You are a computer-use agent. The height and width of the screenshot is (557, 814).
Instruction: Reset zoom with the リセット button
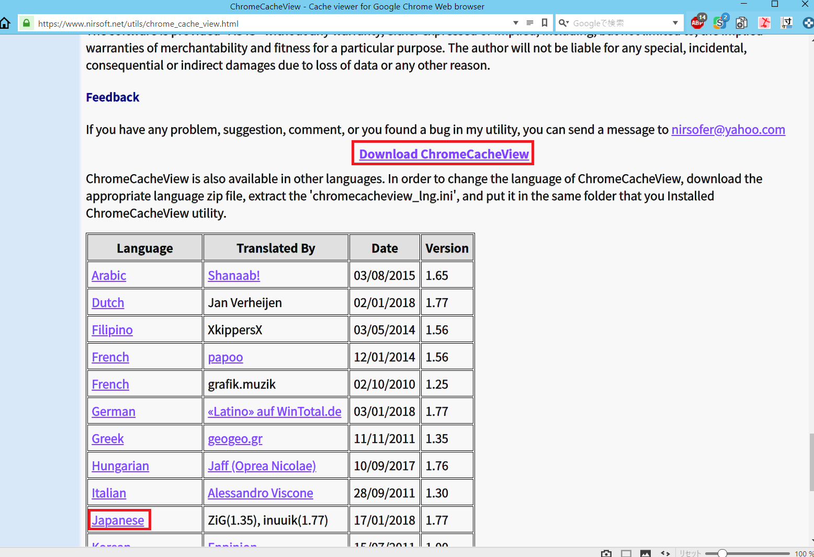[x=690, y=553]
